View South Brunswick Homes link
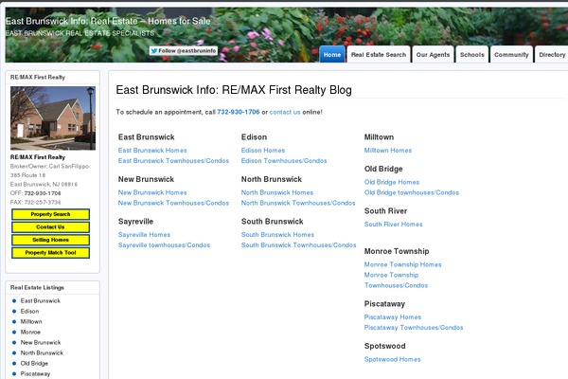The height and width of the screenshot is (379, 568). pos(277,235)
